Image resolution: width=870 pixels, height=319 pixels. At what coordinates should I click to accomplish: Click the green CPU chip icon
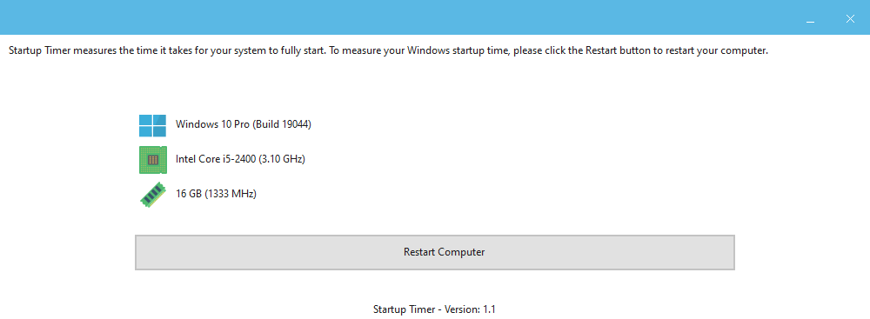click(x=152, y=160)
